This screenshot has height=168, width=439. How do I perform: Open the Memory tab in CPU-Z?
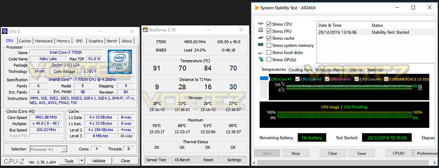63,41
